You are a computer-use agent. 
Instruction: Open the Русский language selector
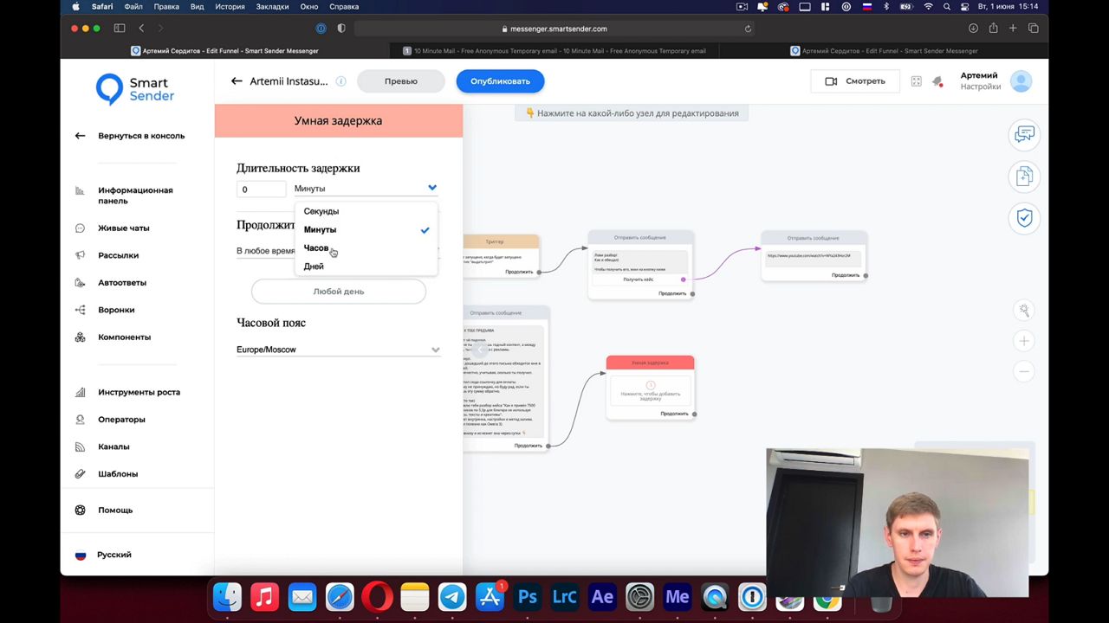113,555
